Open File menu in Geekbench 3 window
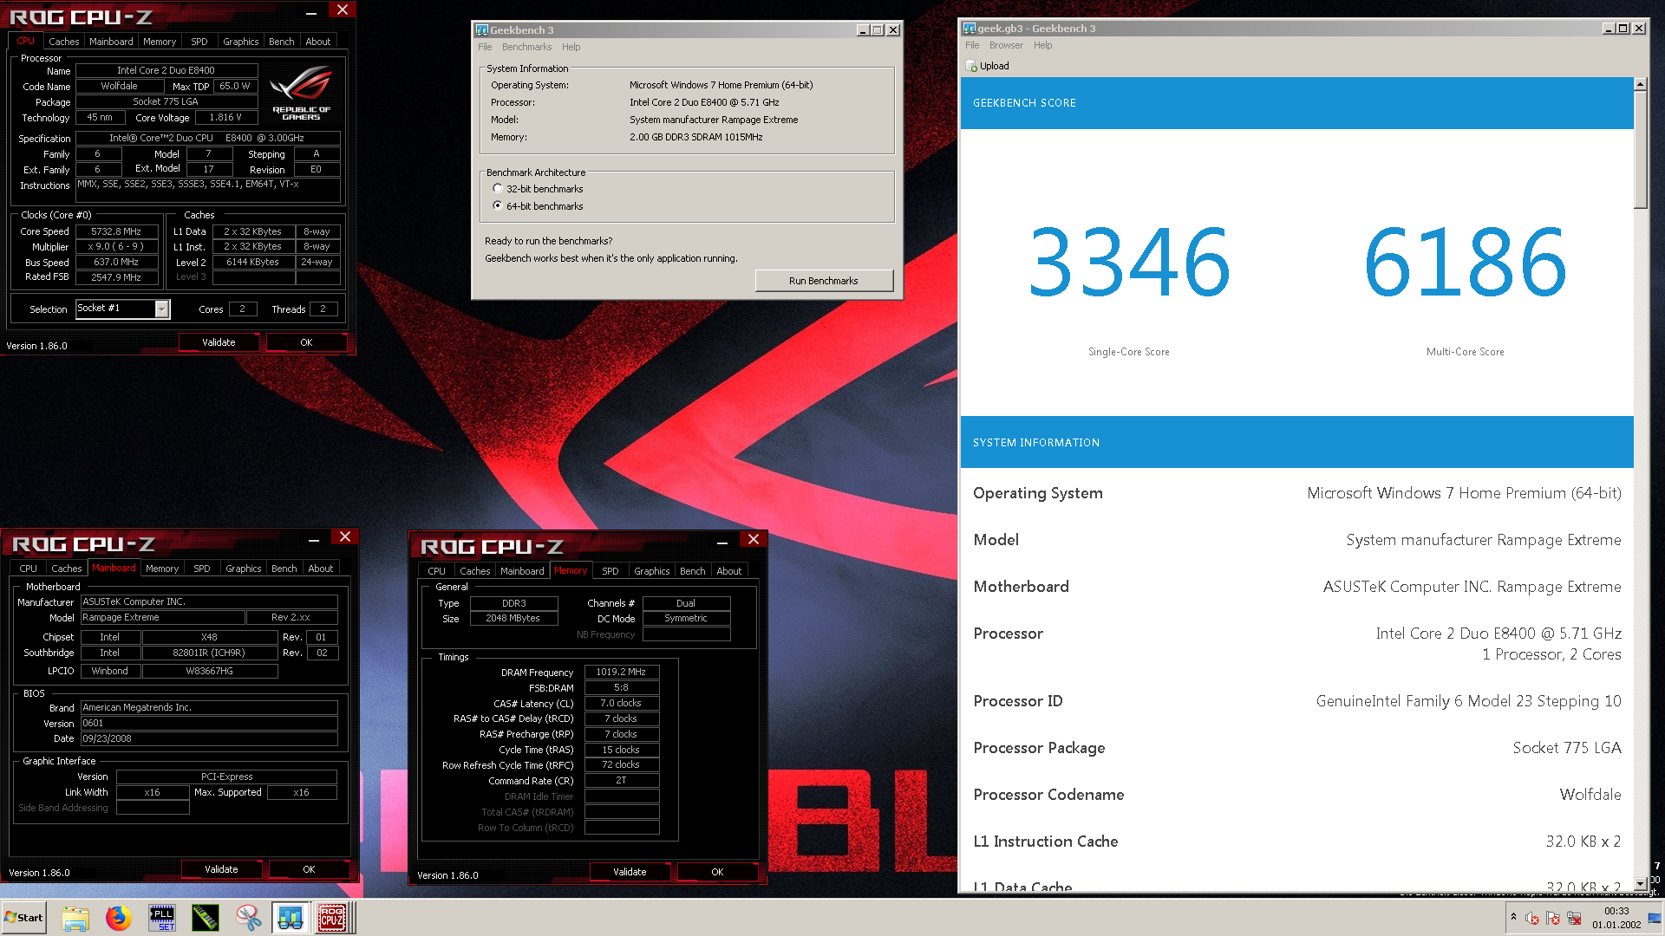This screenshot has height=936, width=1665. [x=485, y=47]
